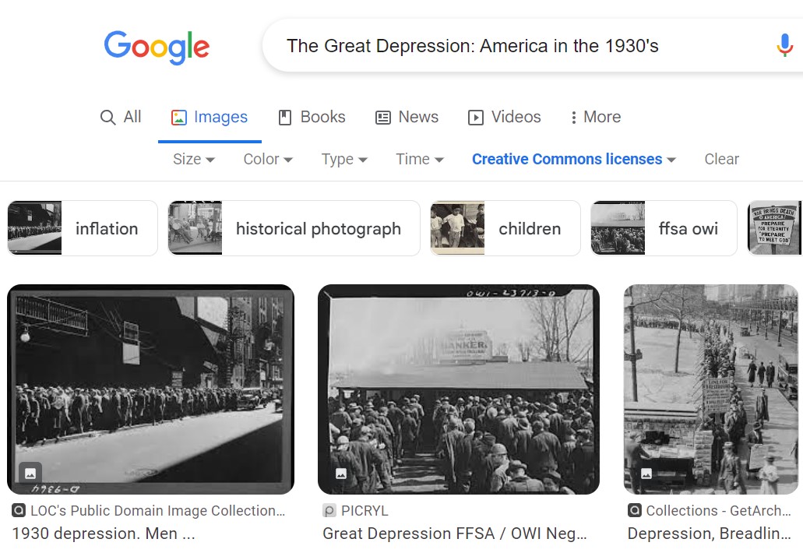Select the historical photograph suggestion chip
The width and height of the screenshot is (803, 553).
pyautogui.click(x=294, y=228)
